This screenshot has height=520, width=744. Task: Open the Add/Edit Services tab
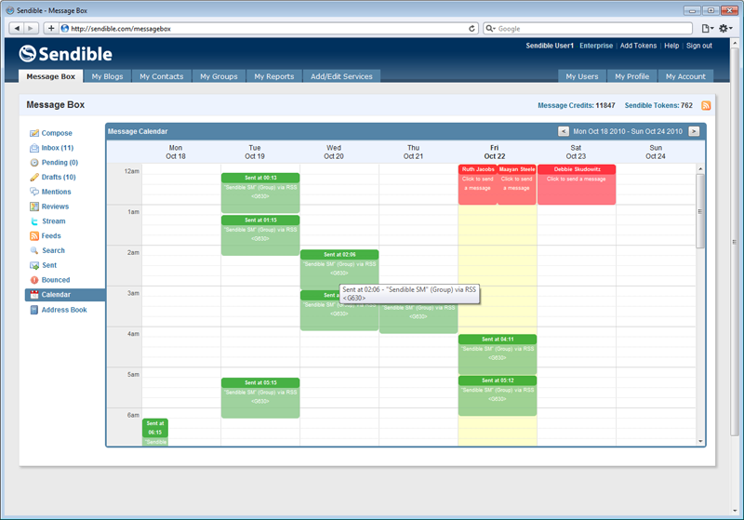[x=341, y=76]
